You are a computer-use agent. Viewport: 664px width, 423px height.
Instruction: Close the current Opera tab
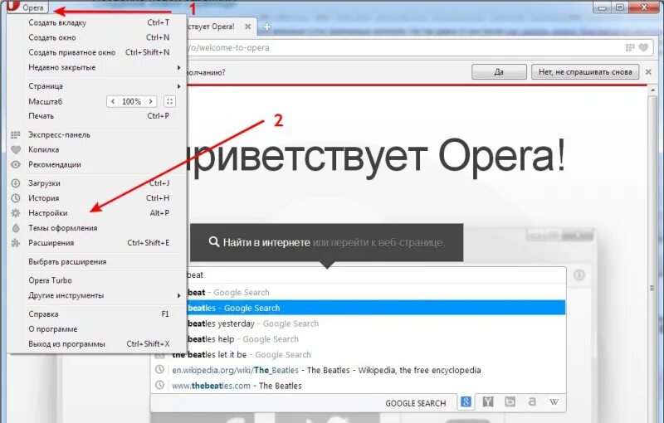tap(247, 27)
